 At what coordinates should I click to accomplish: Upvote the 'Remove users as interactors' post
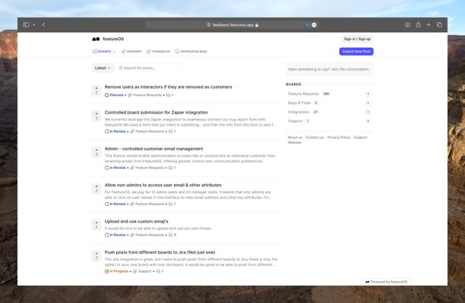click(96, 89)
